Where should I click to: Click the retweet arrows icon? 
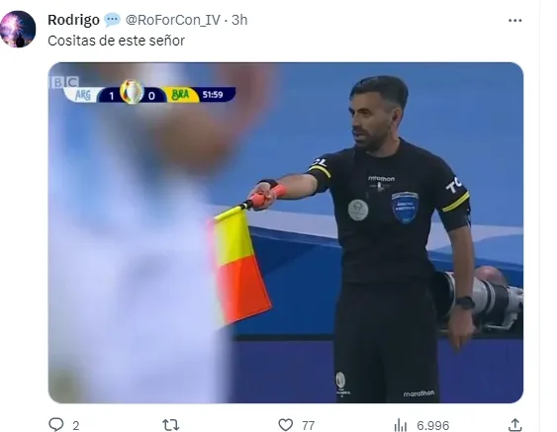[x=170, y=424]
